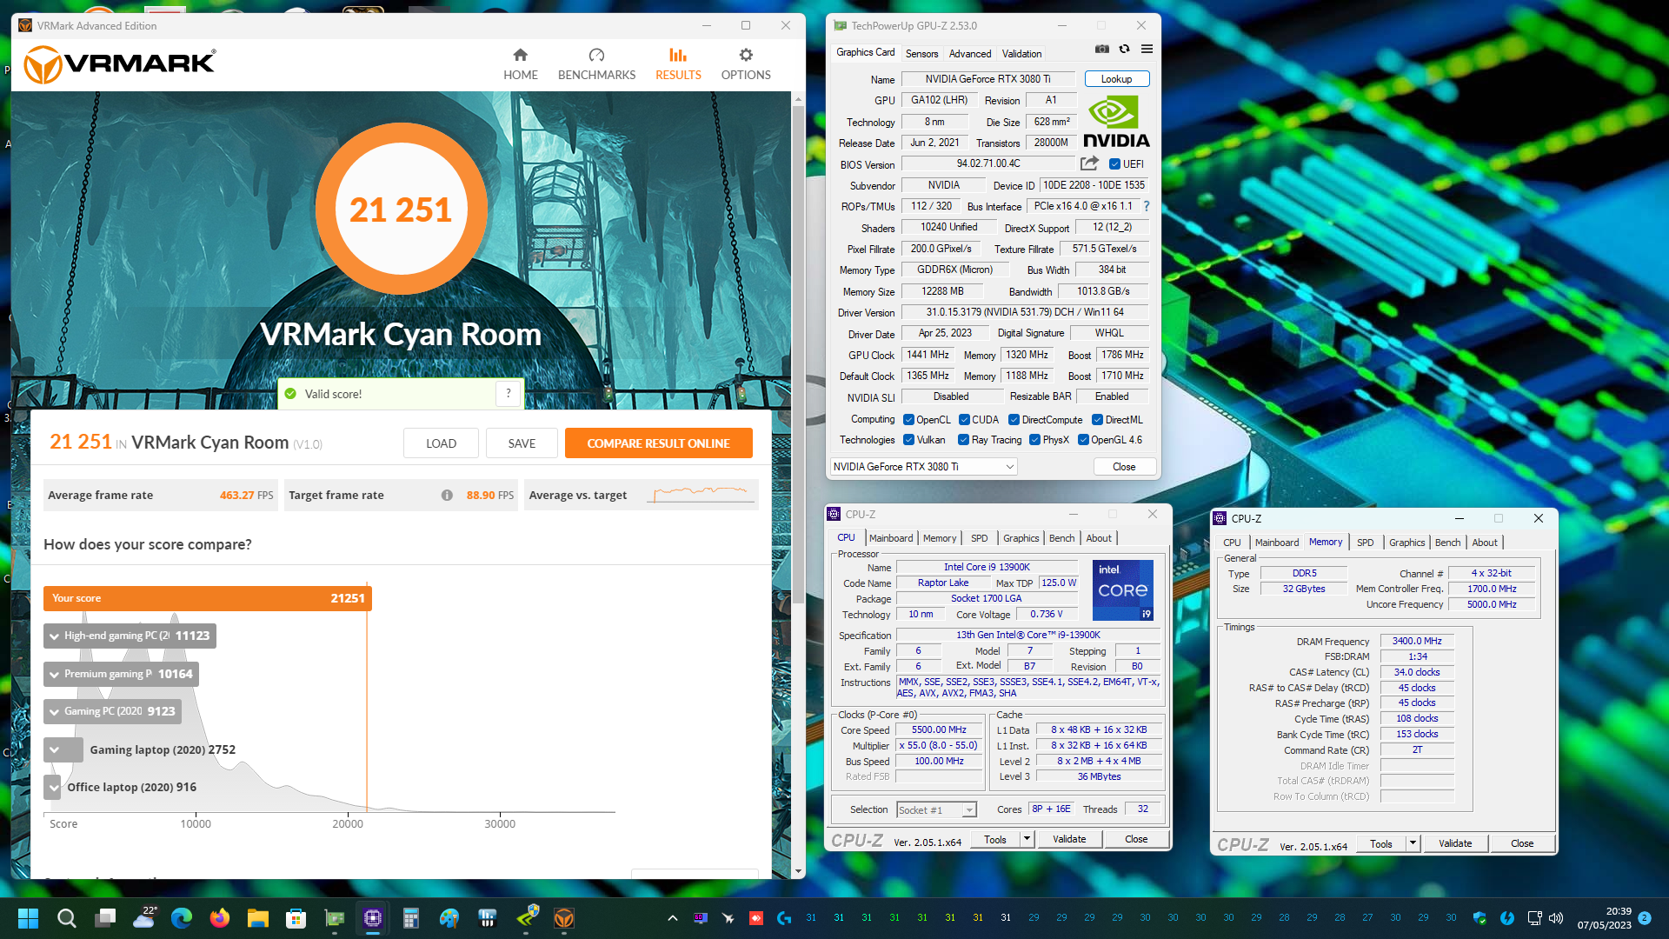The width and height of the screenshot is (1669, 939).
Task: Toggle DirectCompute checkbox
Action: pyautogui.click(x=1014, y=419)
